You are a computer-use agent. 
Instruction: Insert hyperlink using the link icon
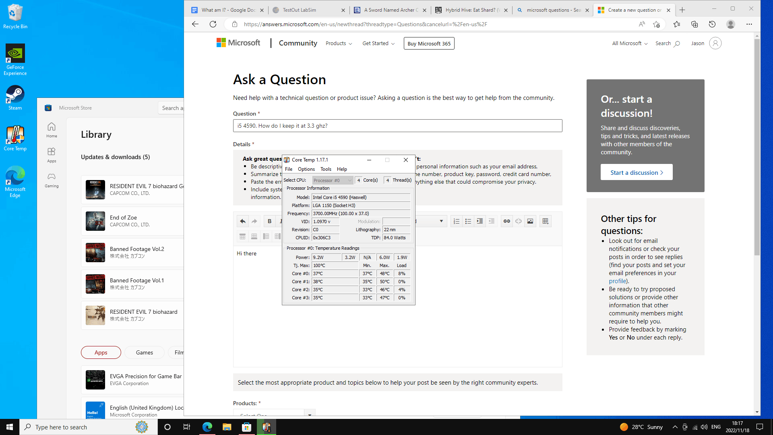point(506,221)
